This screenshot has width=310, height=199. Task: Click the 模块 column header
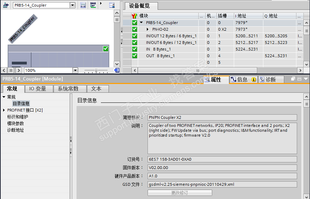(x=168, y=16)
